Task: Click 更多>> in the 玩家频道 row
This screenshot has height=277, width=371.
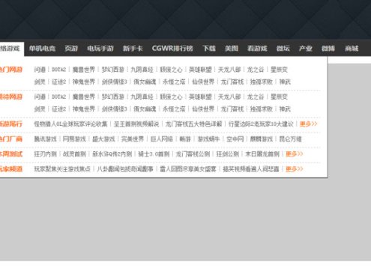Action: point(295,169)
